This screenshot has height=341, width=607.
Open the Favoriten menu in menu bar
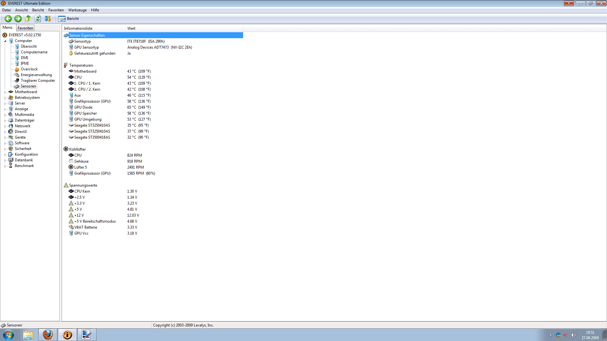(56, 10)
